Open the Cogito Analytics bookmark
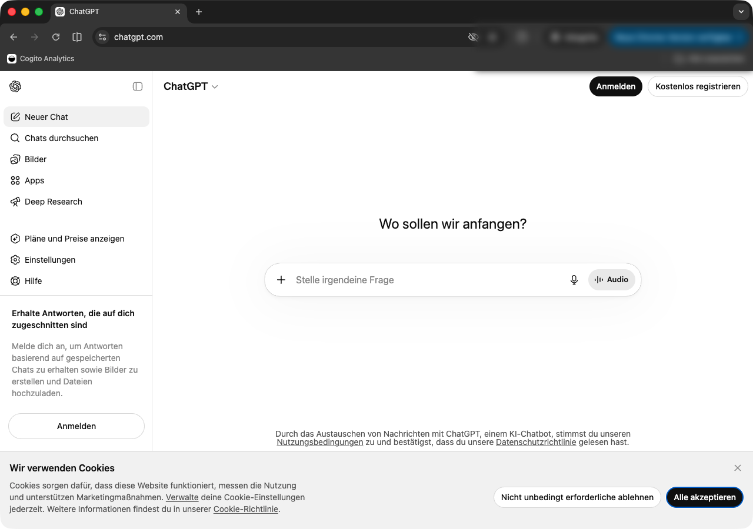Viewport: 753px width, 529px height. [41, 59]
